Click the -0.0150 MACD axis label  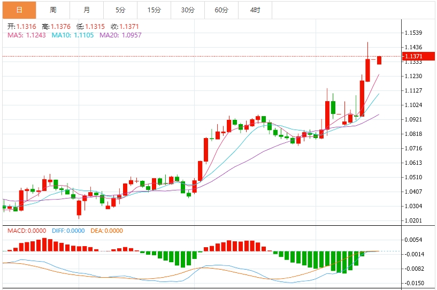coord(414,283)
